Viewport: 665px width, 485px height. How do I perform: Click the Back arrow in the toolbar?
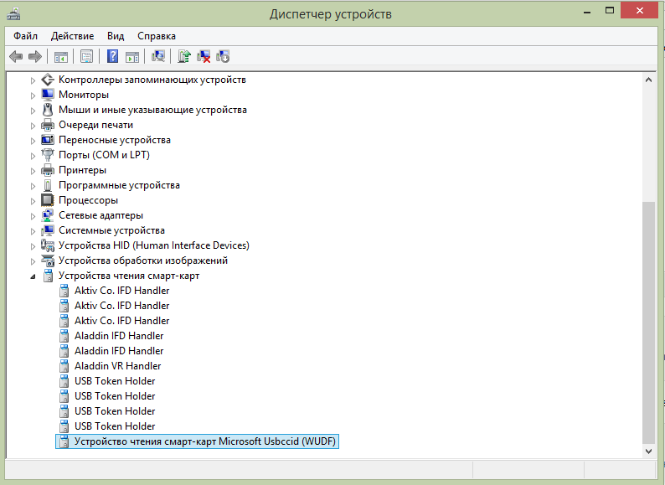(x=15, y=56)
